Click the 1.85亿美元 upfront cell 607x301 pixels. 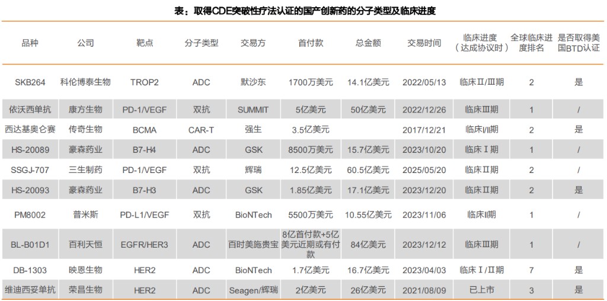(x=311, y=190)
